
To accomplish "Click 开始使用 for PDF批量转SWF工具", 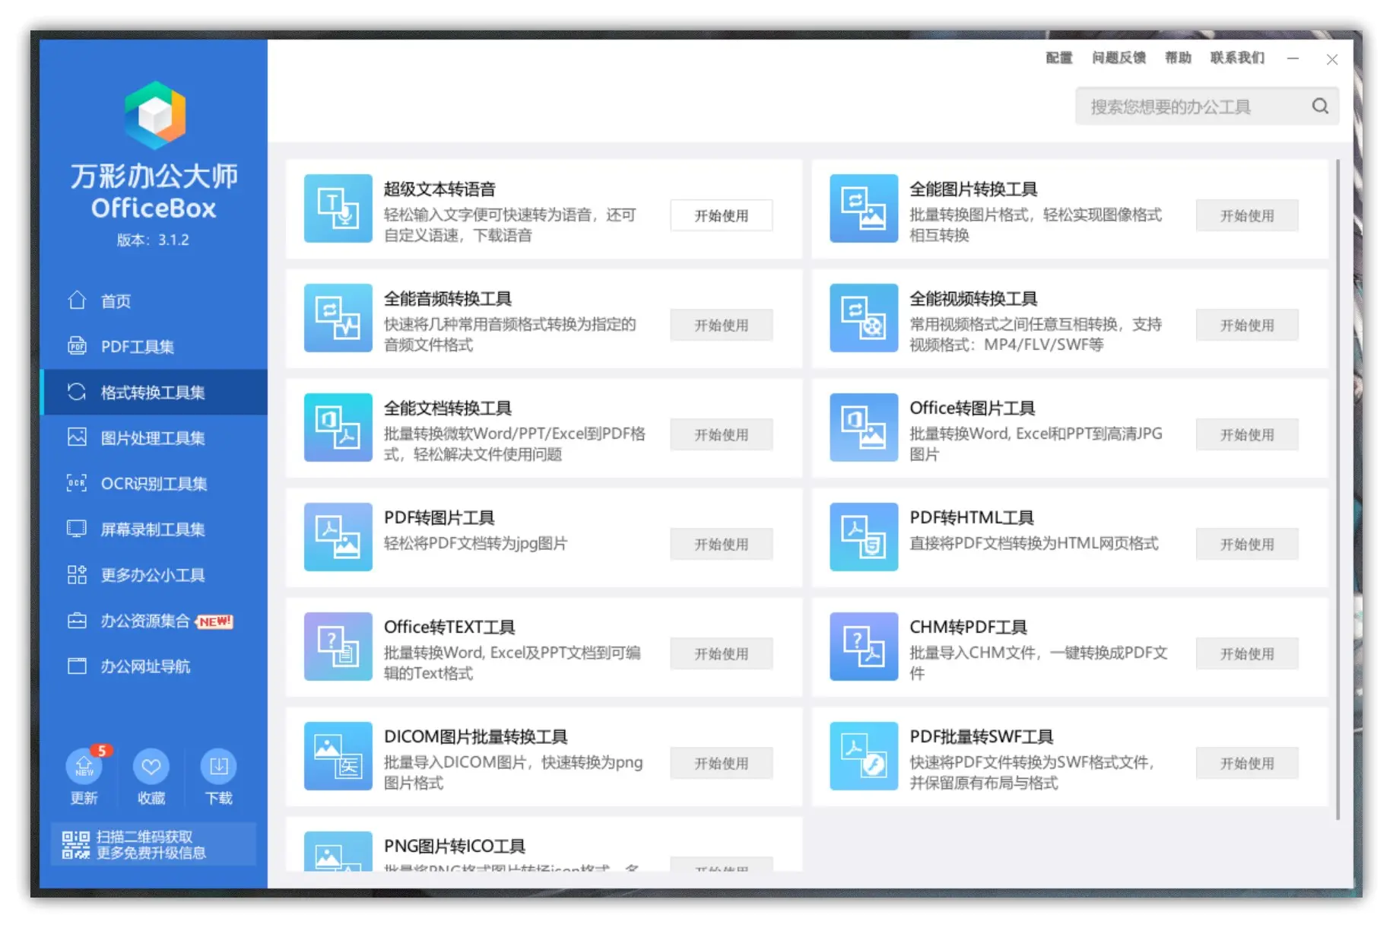I will click(x=1247, y=763).
